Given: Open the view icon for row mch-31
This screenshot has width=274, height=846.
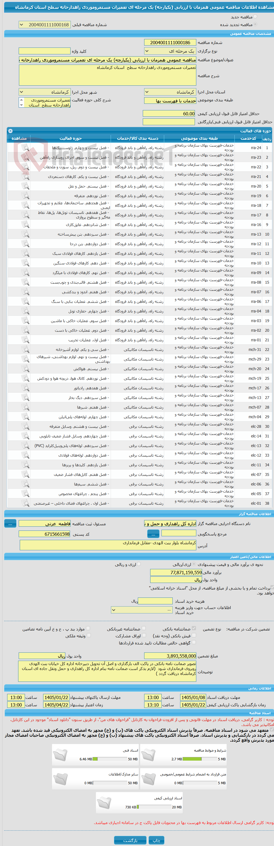Looking at the screenshot, I should point(25,350).
